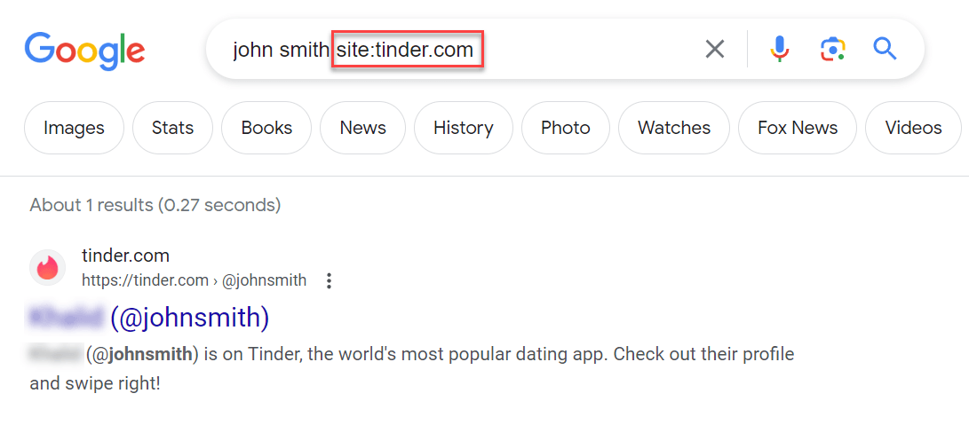Select the Stats filter chip

[173, 128]
